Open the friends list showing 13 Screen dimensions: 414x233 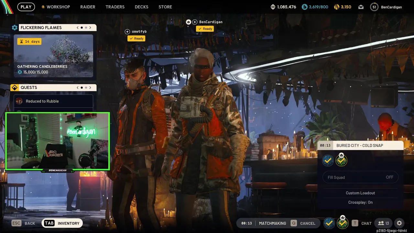(383, 223)
